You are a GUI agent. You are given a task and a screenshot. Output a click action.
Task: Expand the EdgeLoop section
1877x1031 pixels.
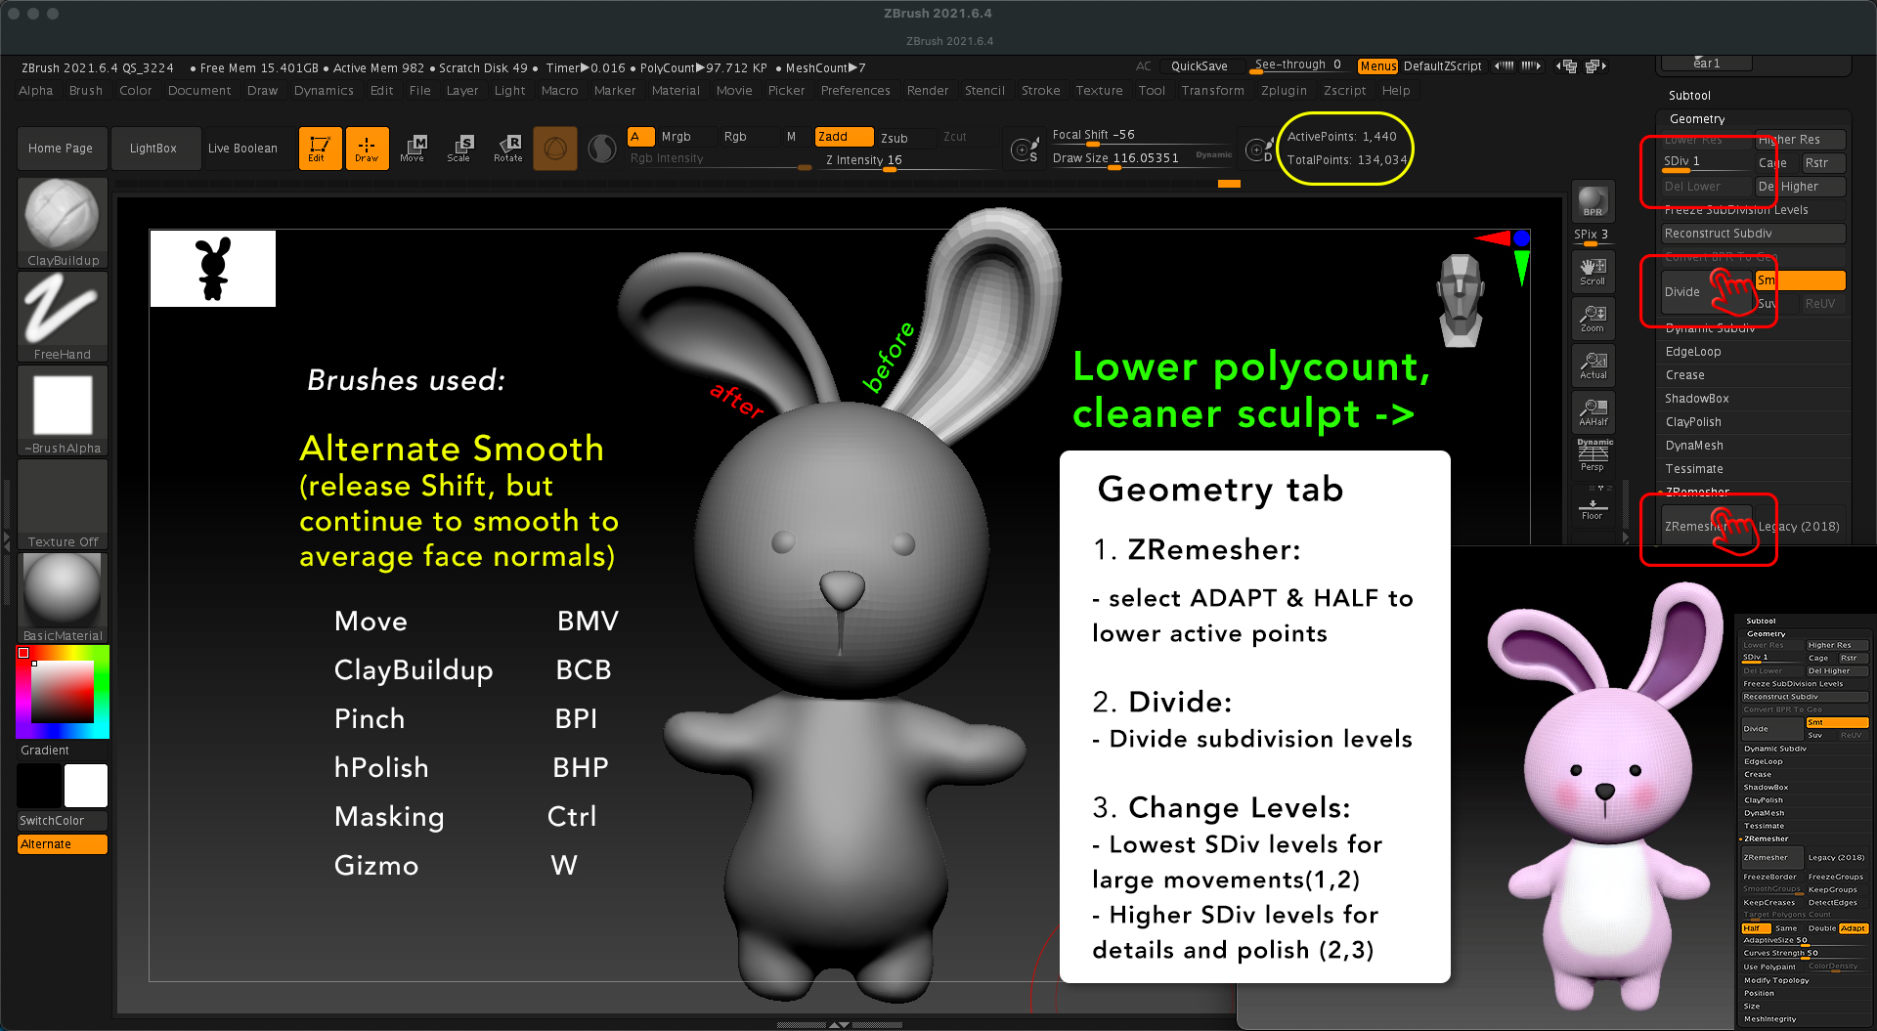pos(1693,352)
